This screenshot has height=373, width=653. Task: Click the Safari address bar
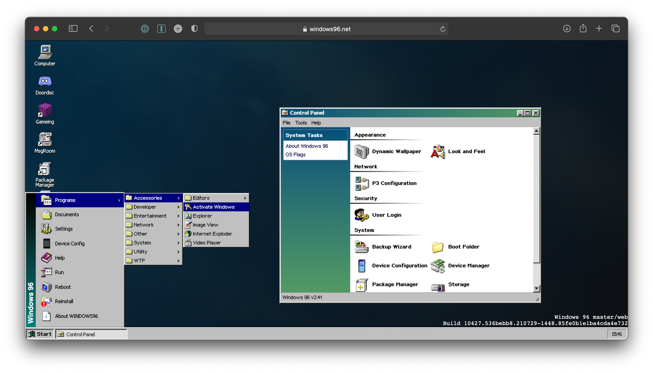coord(326,29)
